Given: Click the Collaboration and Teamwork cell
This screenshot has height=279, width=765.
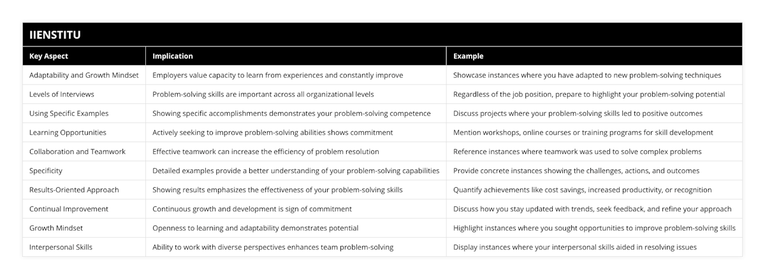Looking at the screenshot, I should pos(77,152).
